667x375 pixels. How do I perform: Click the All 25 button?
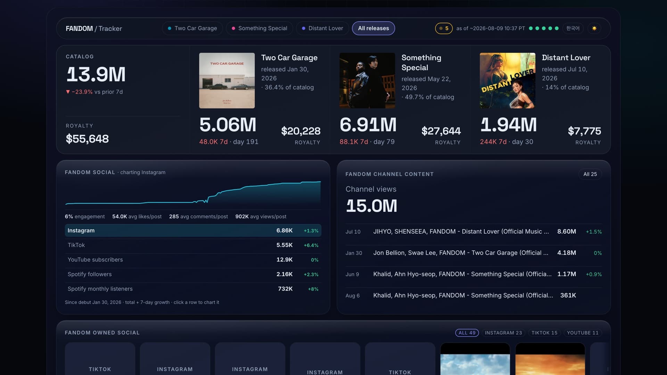(590, 174)
